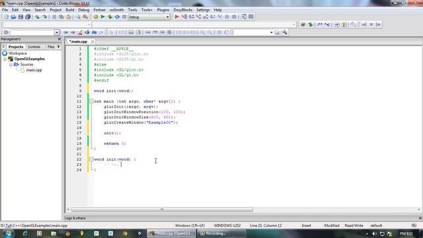Click the WINDOWS-1252 encoding status text
This screenshot has width=423, height=238.
227,225
